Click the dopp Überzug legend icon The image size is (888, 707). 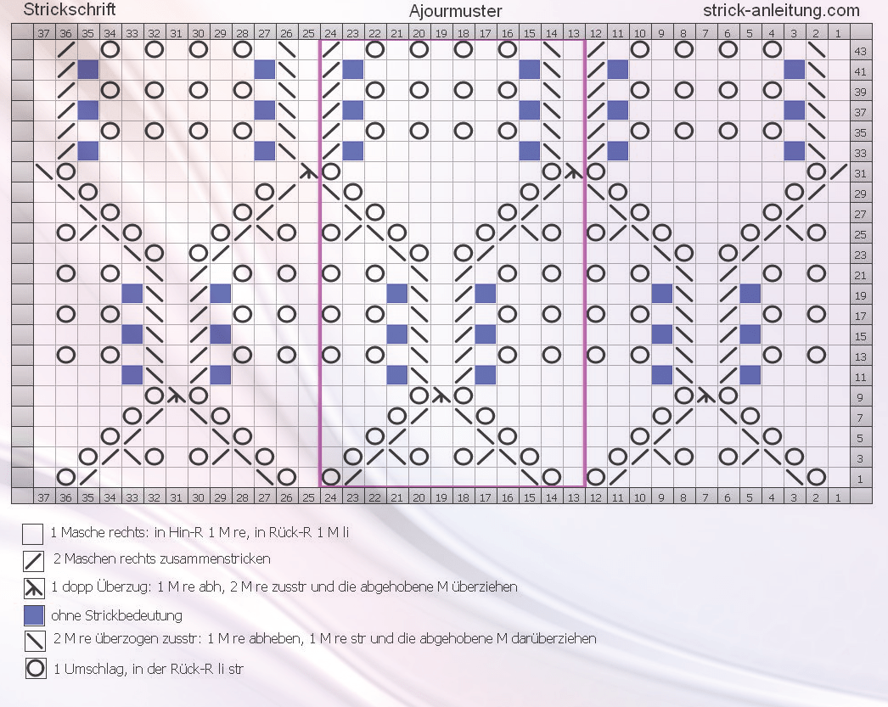pyautogui.click(x=35, y=588)
